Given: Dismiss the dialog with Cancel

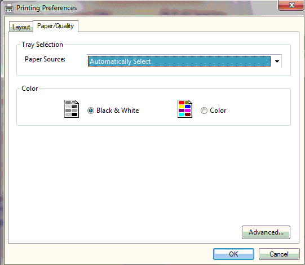Looking at the screenshot, I should (279, 254).
